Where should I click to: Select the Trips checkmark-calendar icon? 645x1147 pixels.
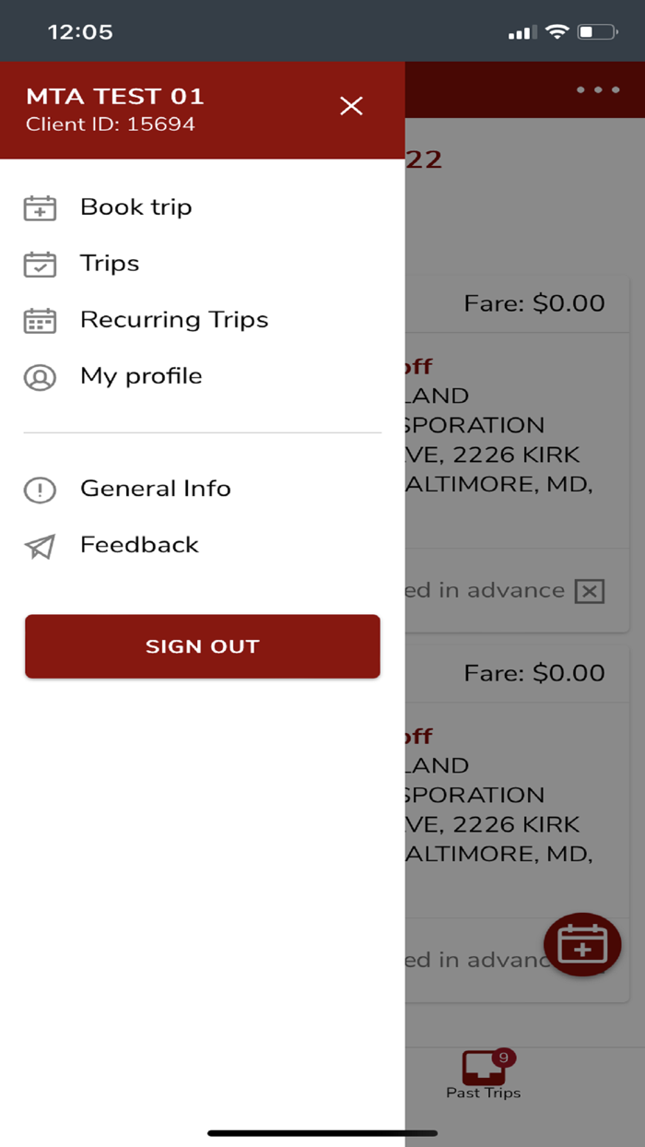click(40, 265)
